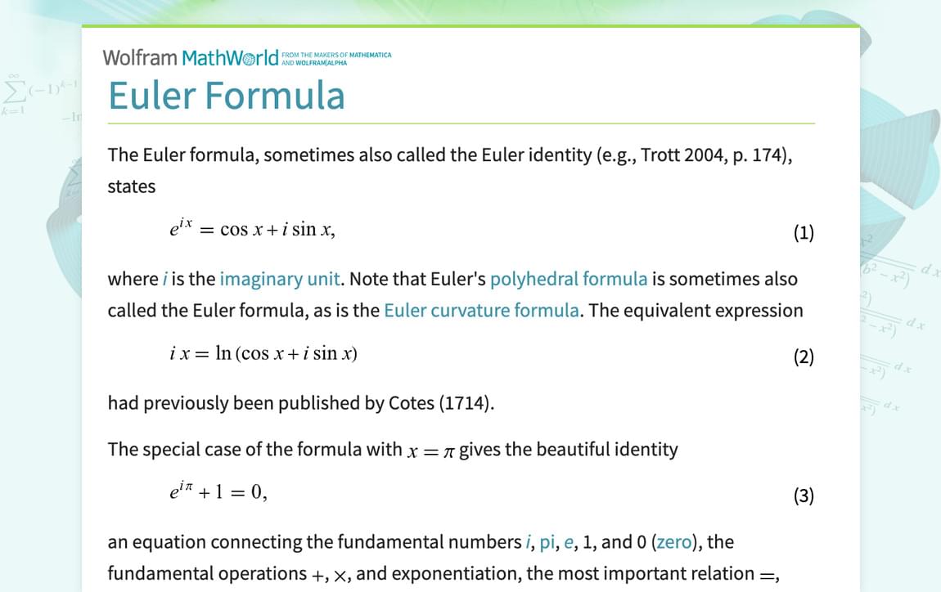Screen dimensions: 941x592
Task: Click the 'e' link after pi
Action: [x=569, y=542]
